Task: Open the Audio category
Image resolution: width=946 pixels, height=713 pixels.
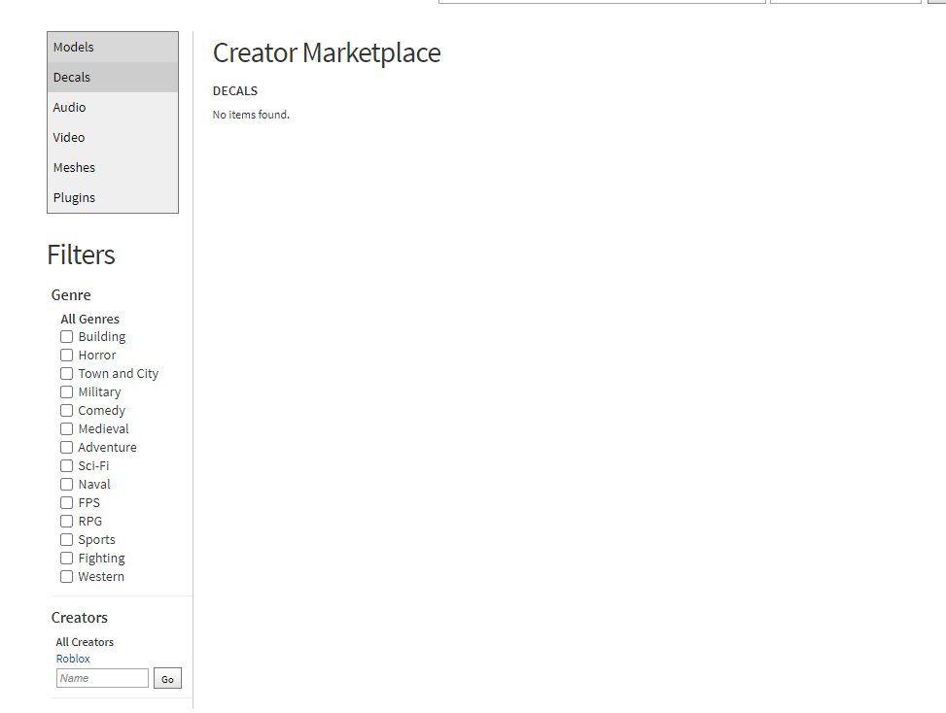Action: coord(69,107)
